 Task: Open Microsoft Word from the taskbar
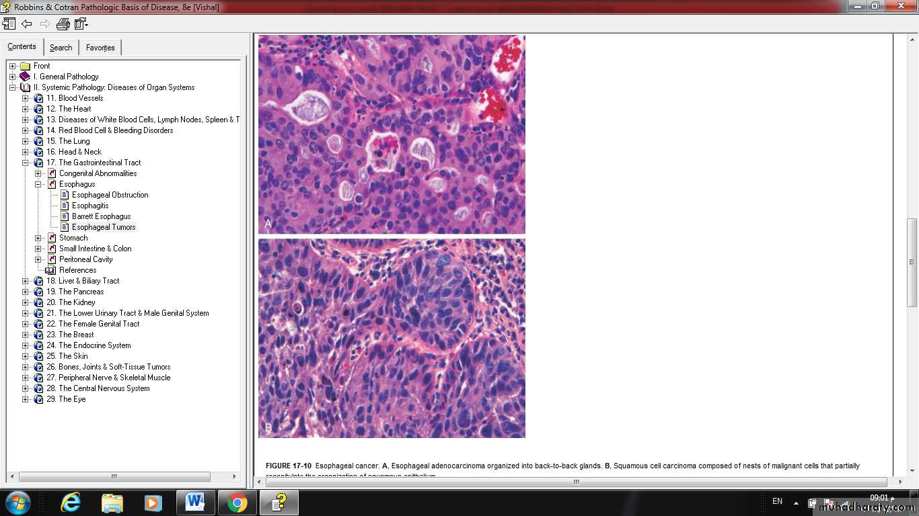[195, 502]
